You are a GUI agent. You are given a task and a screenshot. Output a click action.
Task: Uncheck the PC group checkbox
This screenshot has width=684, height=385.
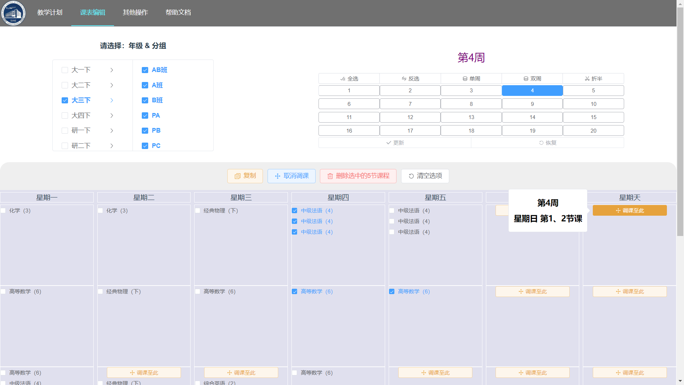pos(145,146)
